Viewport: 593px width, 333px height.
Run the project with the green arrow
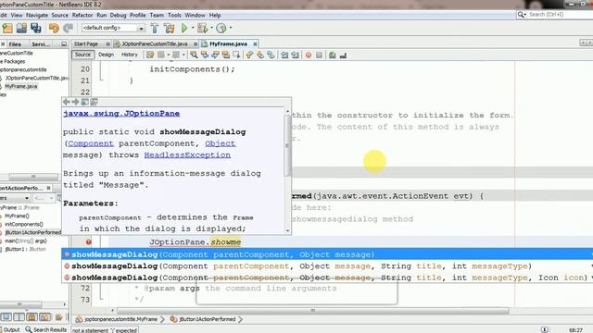point(184,28)
